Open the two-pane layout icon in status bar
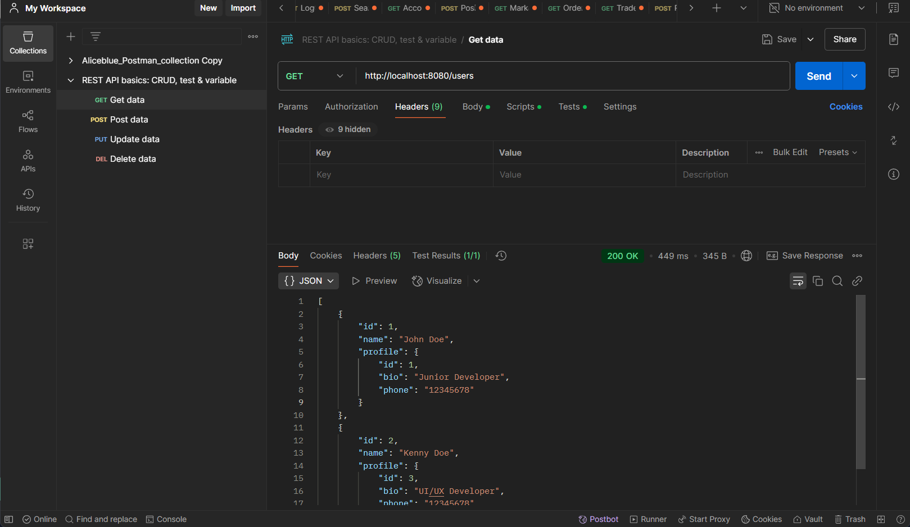 881,519
